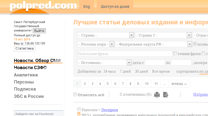Open the 'Леспром' article link
This screenshot has width=208, height=116.
pyautogui.click(x=109, y=110)
